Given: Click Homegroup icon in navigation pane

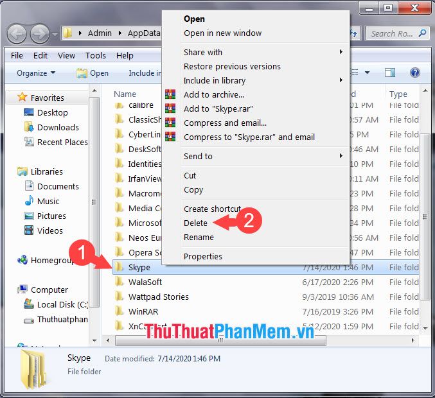Looking at the screenshot, I should pyautogui.click(x=22, y=260).
